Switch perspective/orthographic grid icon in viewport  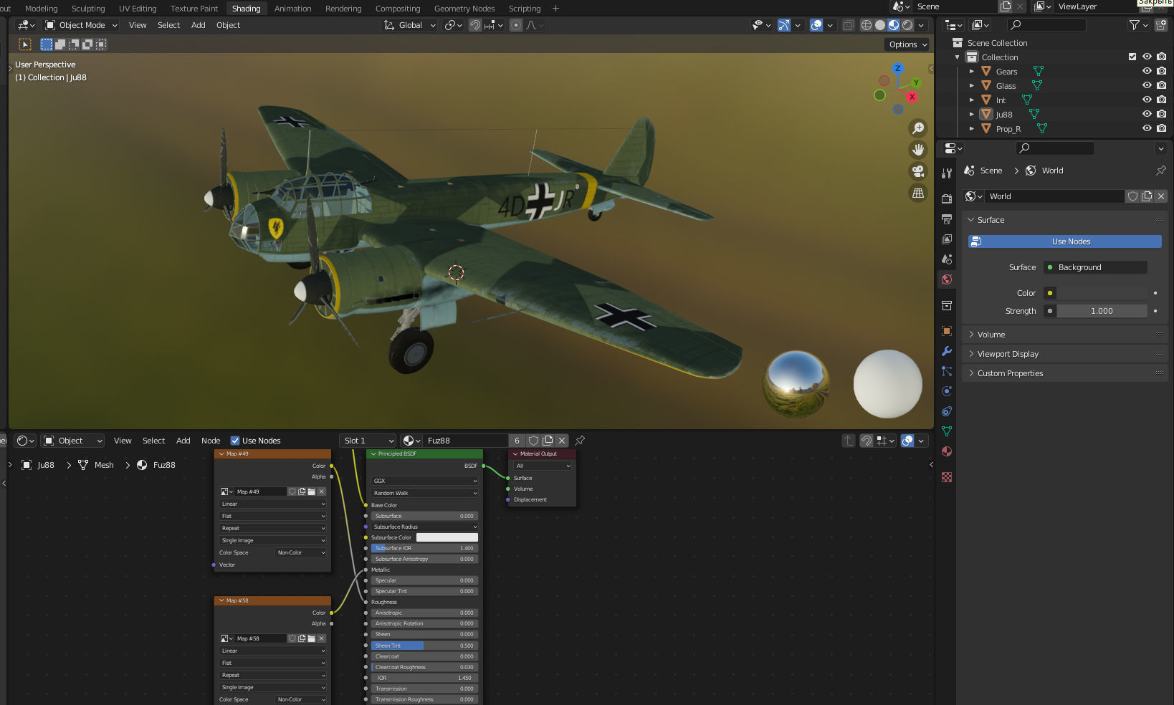(x=918, y=193)
